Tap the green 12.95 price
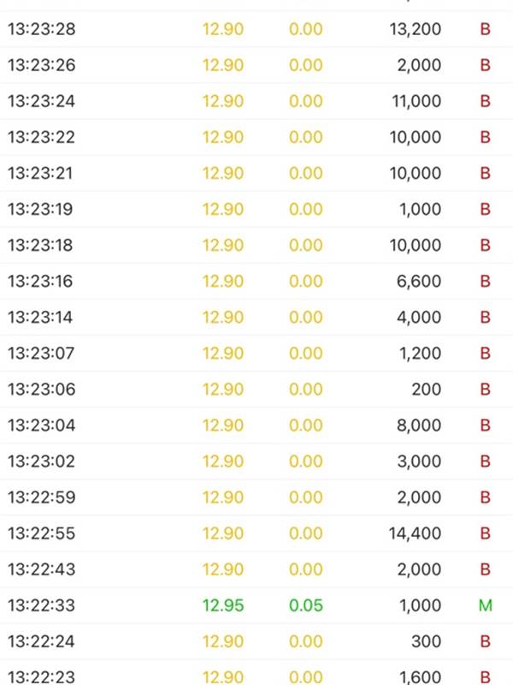This screenshot has width=513, height=685. point(223,605)
